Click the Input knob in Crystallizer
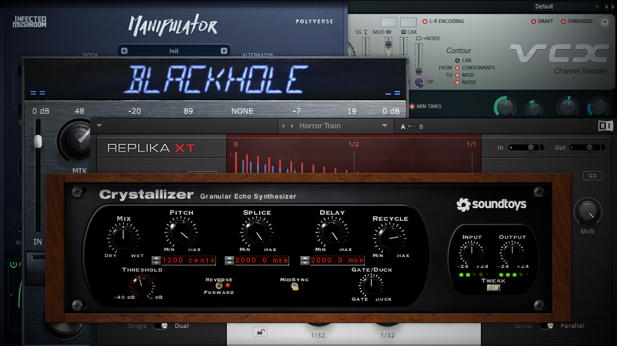Image resolution: width=617 pixels, height=346 pixels. tap(471, 252)
